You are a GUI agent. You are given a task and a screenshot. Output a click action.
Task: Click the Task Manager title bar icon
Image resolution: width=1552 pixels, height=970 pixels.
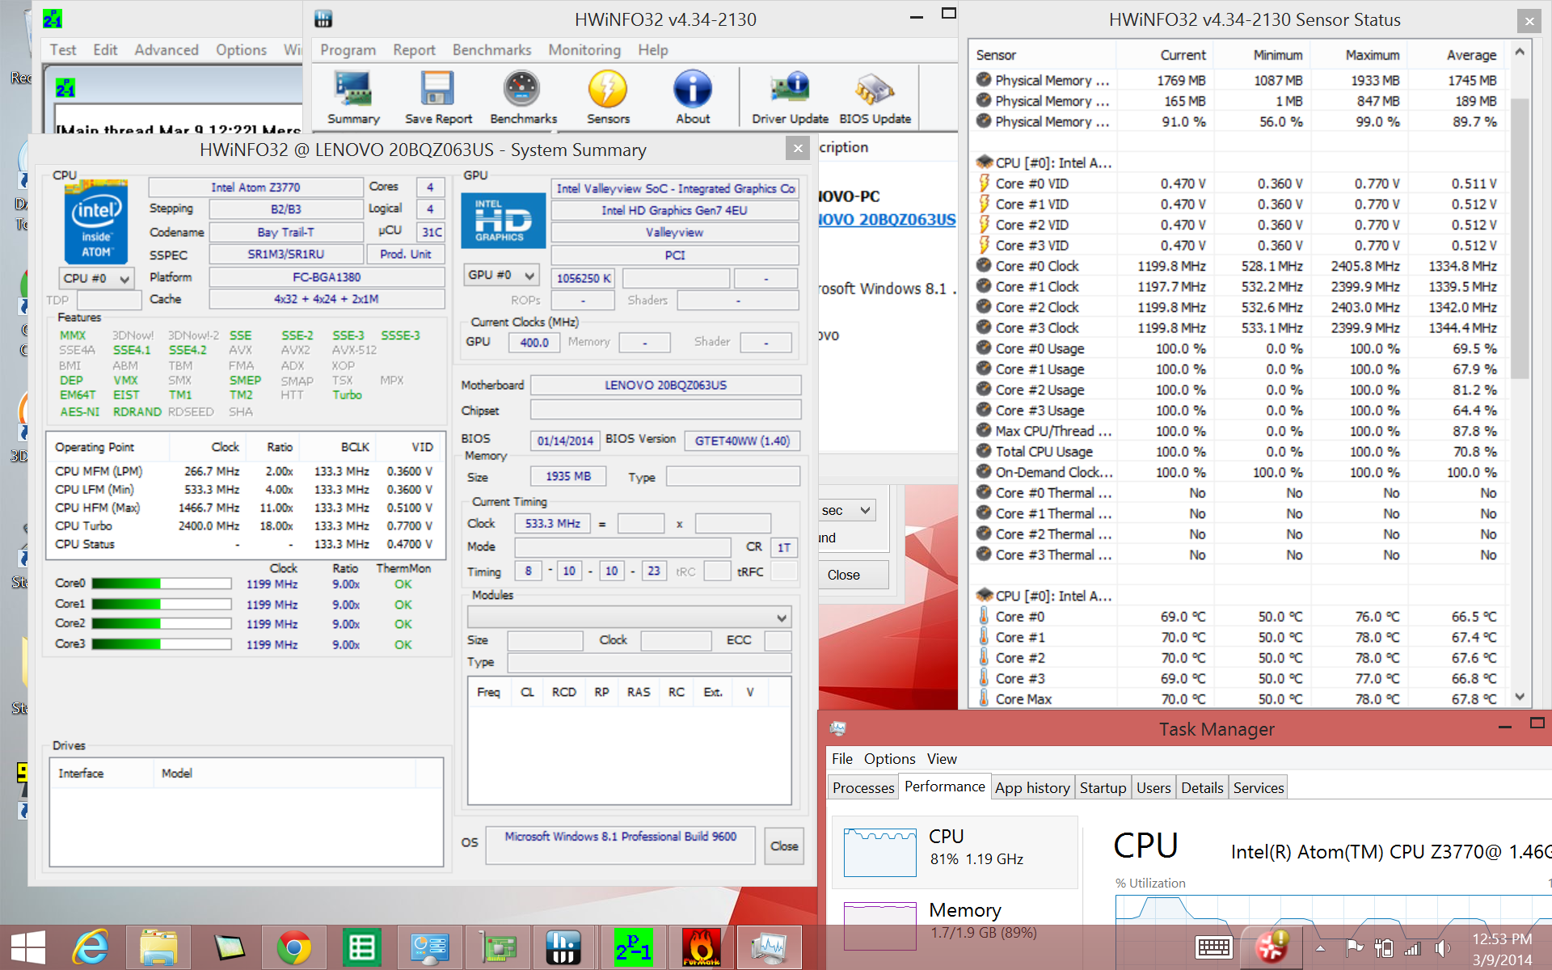838,728
